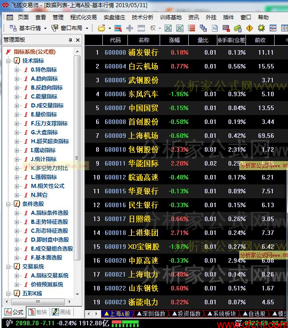Collapse the 交易系统 tree node

[x=8, y=267]
